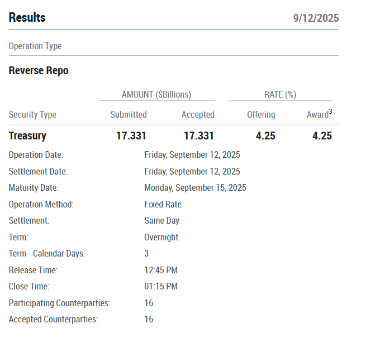Select the Submitted amount 17.331

coord(131,136)
